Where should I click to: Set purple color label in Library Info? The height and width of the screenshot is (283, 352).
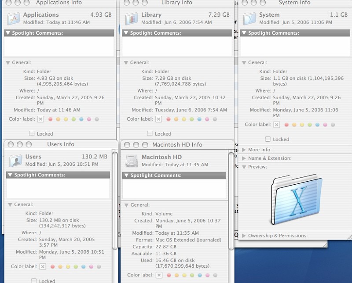[x=207, y=119]
